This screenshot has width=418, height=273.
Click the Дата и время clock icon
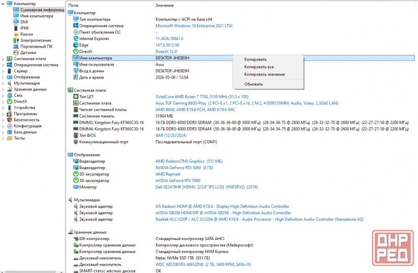tap(76, 77)
